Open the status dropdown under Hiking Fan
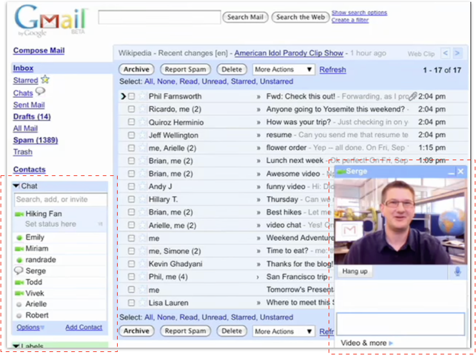This screenshot has height=355, width=476. (x=100, y=224)
